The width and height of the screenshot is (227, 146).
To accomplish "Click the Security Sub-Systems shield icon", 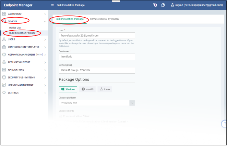I will pyautogui.click(x=4, y=78).
